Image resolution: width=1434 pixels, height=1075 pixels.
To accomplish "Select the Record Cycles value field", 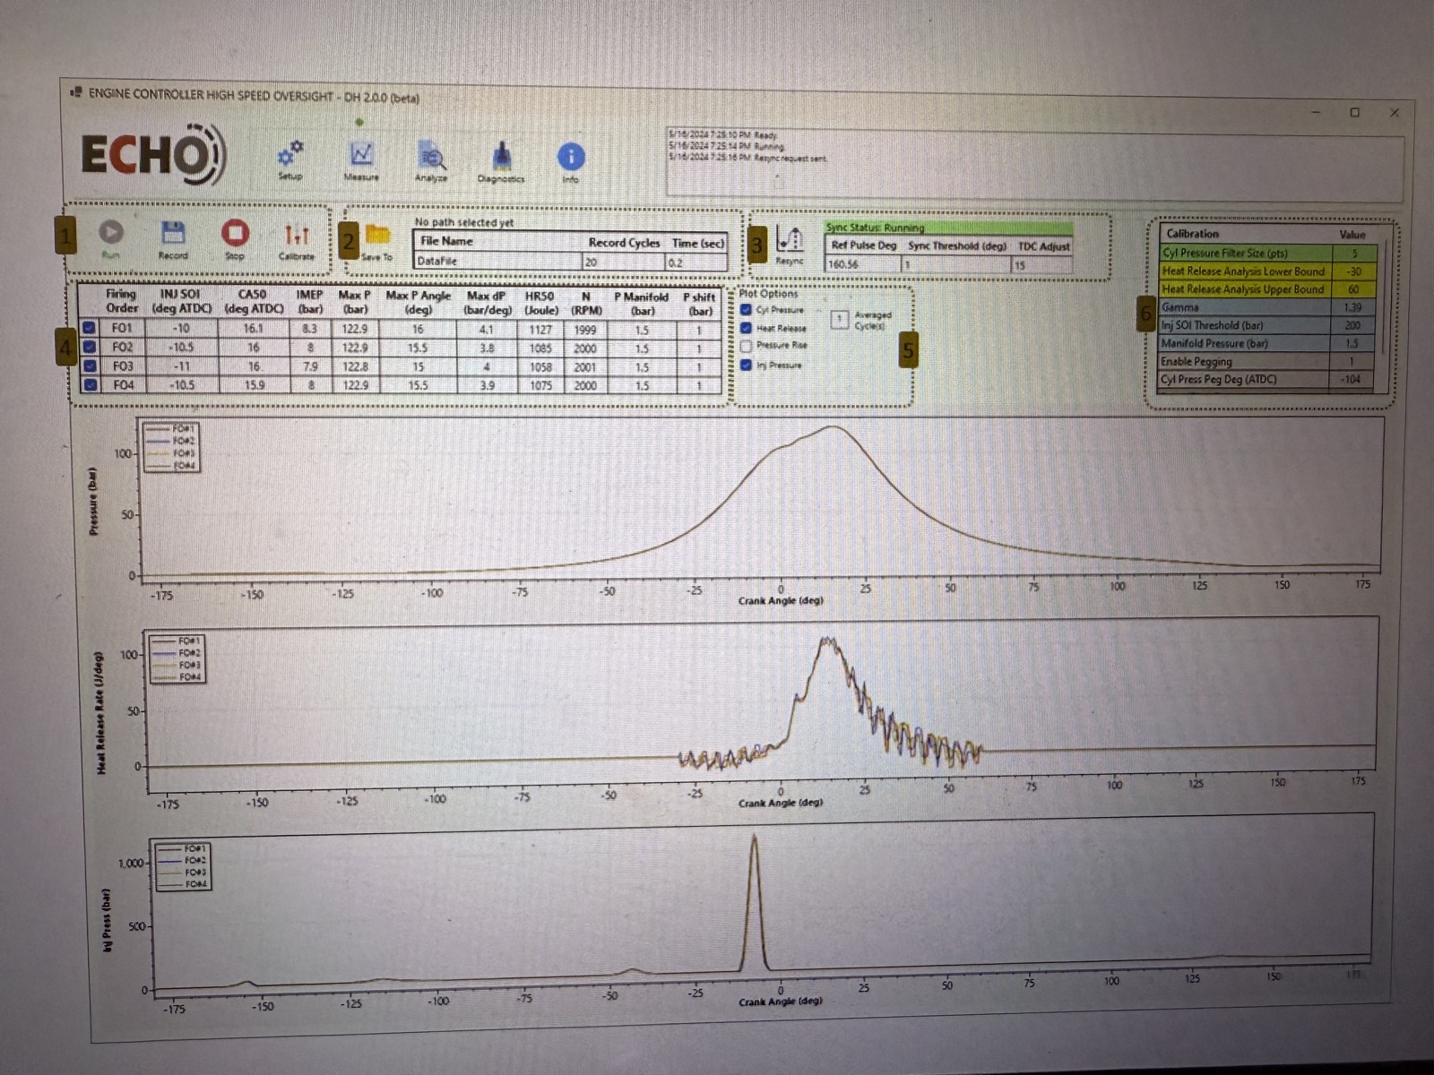I will 624,262.
